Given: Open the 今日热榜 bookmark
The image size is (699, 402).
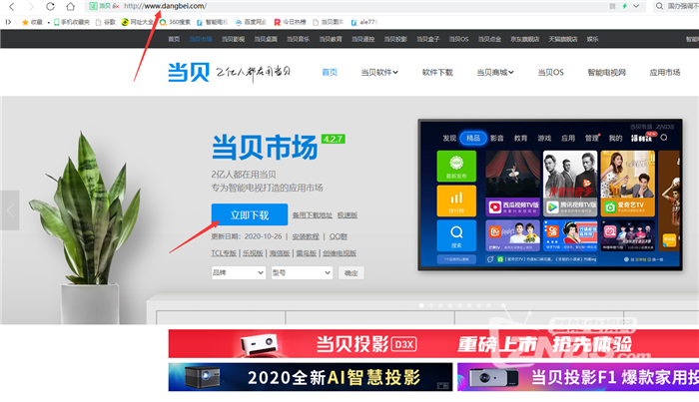Looking at the screenshot, I should pyautogui.click(x=290, y=22).
